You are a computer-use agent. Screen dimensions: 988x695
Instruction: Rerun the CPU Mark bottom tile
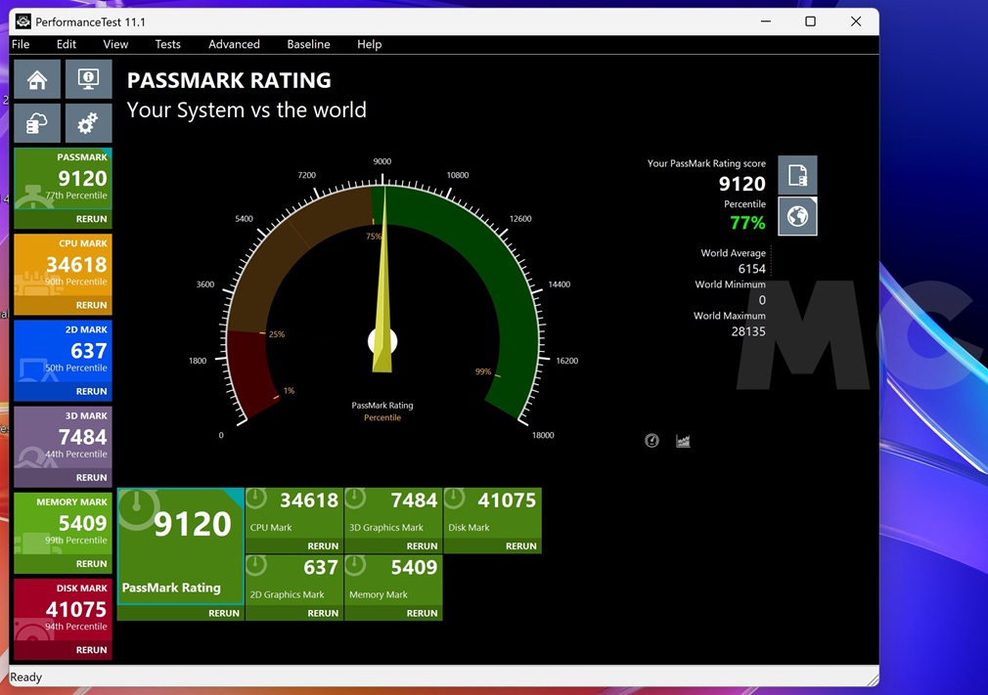(323, 546)
